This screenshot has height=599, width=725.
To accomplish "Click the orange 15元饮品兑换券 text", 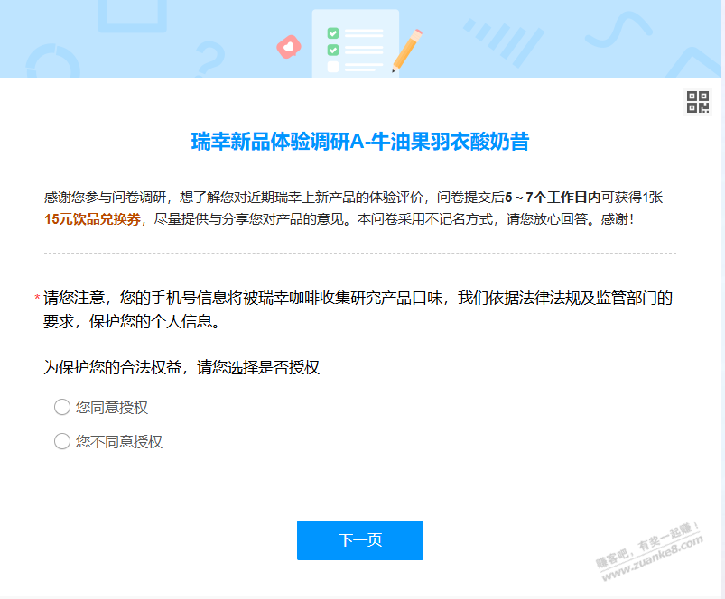I will [92, 219].
